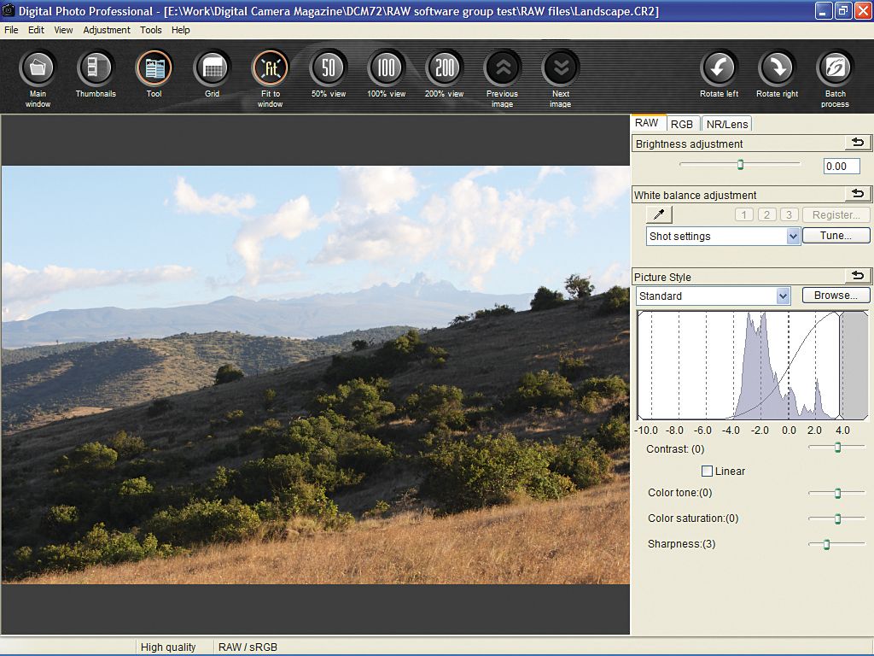Select white balance preset 2
This screenshot has height=656, width=874.
click(x=767, y=214)
